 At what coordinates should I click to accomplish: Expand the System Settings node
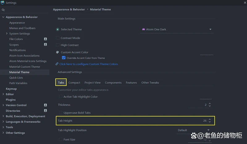click(x=7, y=33)
